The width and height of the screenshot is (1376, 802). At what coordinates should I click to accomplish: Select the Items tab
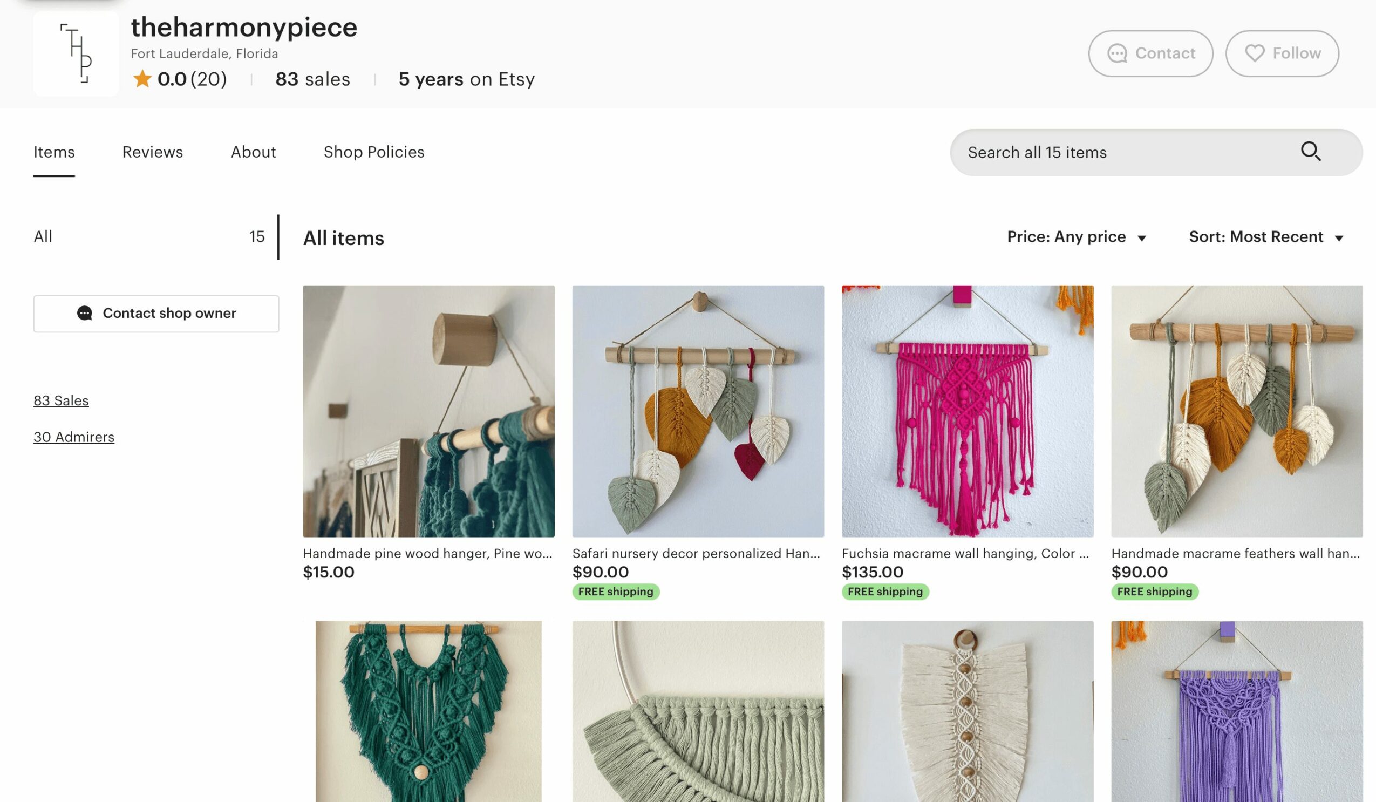click(54, 152)
